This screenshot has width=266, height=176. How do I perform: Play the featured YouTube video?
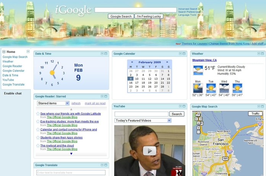click(x=149, y=151)
